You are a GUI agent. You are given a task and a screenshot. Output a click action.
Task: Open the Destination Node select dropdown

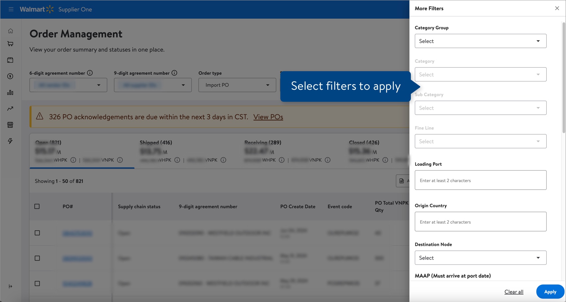(480, 257)
